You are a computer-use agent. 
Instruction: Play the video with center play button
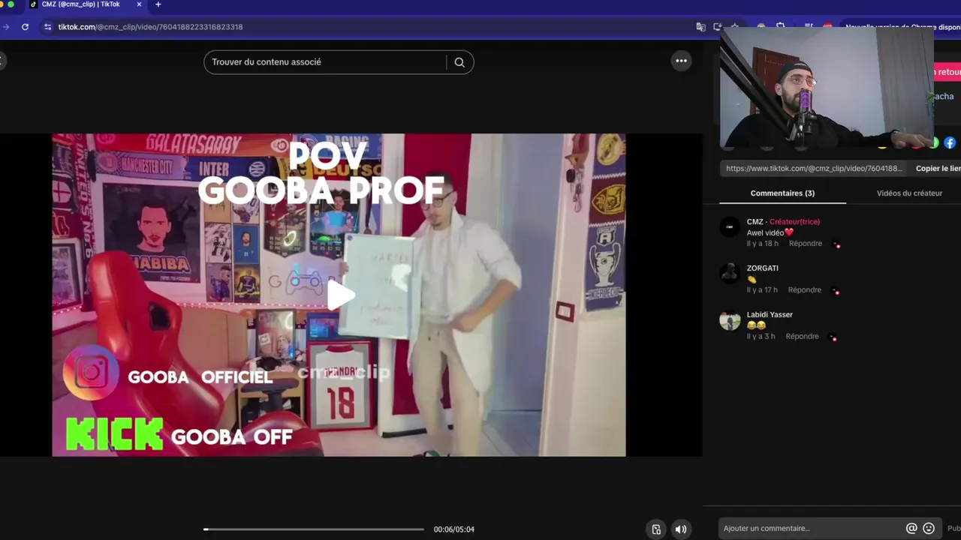point(340,295)
